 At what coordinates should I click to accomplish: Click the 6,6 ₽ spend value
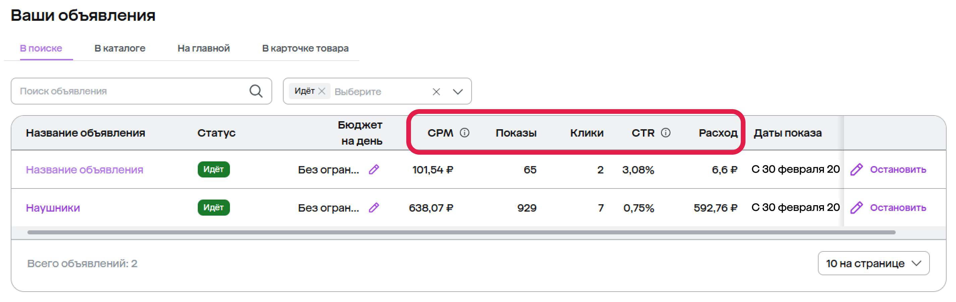point(724,170)
